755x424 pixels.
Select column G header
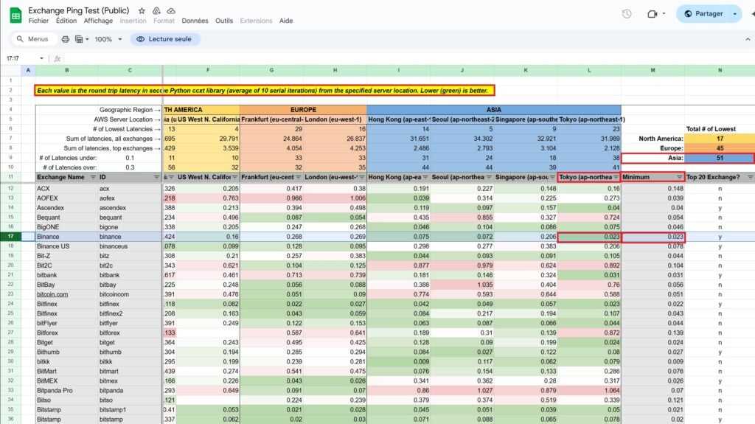[x=271, y=70]
